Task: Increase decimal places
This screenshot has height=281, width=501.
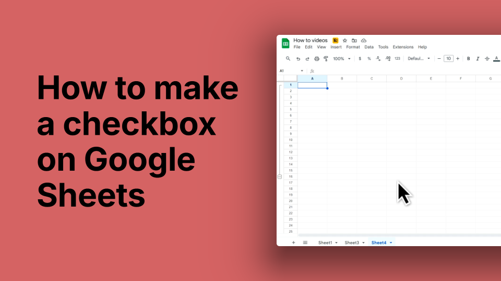Action: click(x=388, y=59)
